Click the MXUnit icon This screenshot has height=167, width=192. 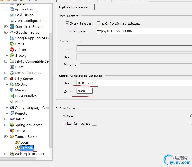pos(12,84)
